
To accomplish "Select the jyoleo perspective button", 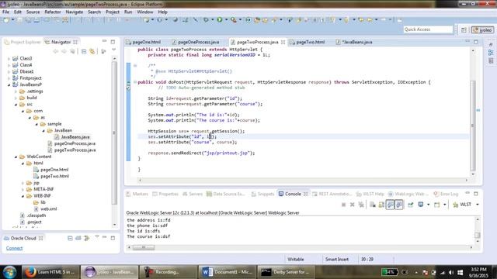I will click(x=482, y=29).
